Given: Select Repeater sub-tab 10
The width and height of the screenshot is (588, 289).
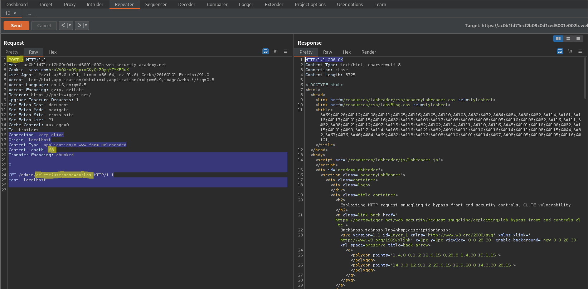Looking at the screenshot, I should coord(8,13).
